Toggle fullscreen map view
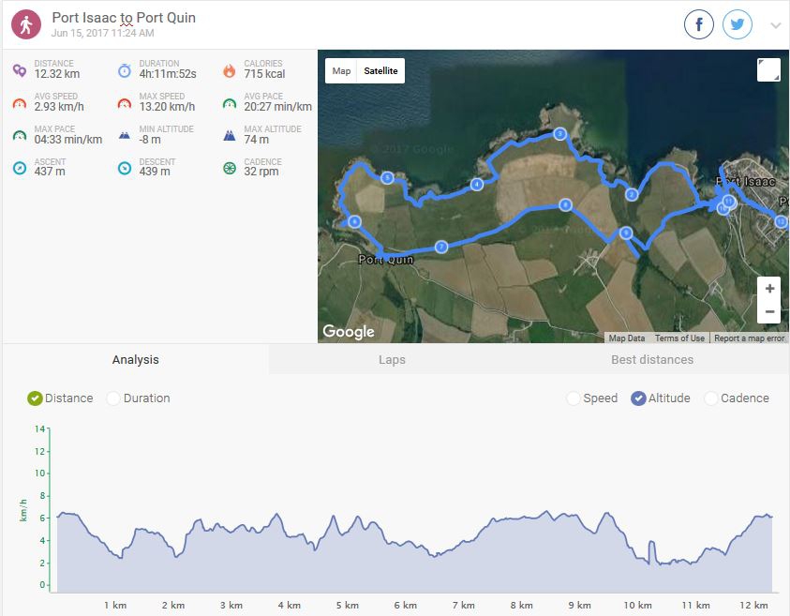The height and width of the screenshot is (616, 790). pyautogui.click(x=768, y=70)
